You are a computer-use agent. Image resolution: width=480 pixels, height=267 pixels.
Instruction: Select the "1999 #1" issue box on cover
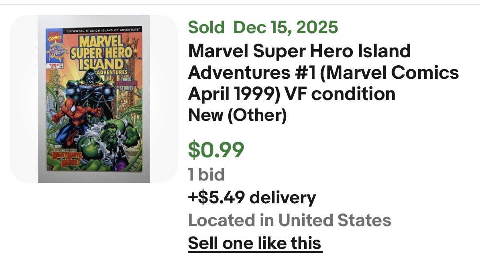point(53,66)
